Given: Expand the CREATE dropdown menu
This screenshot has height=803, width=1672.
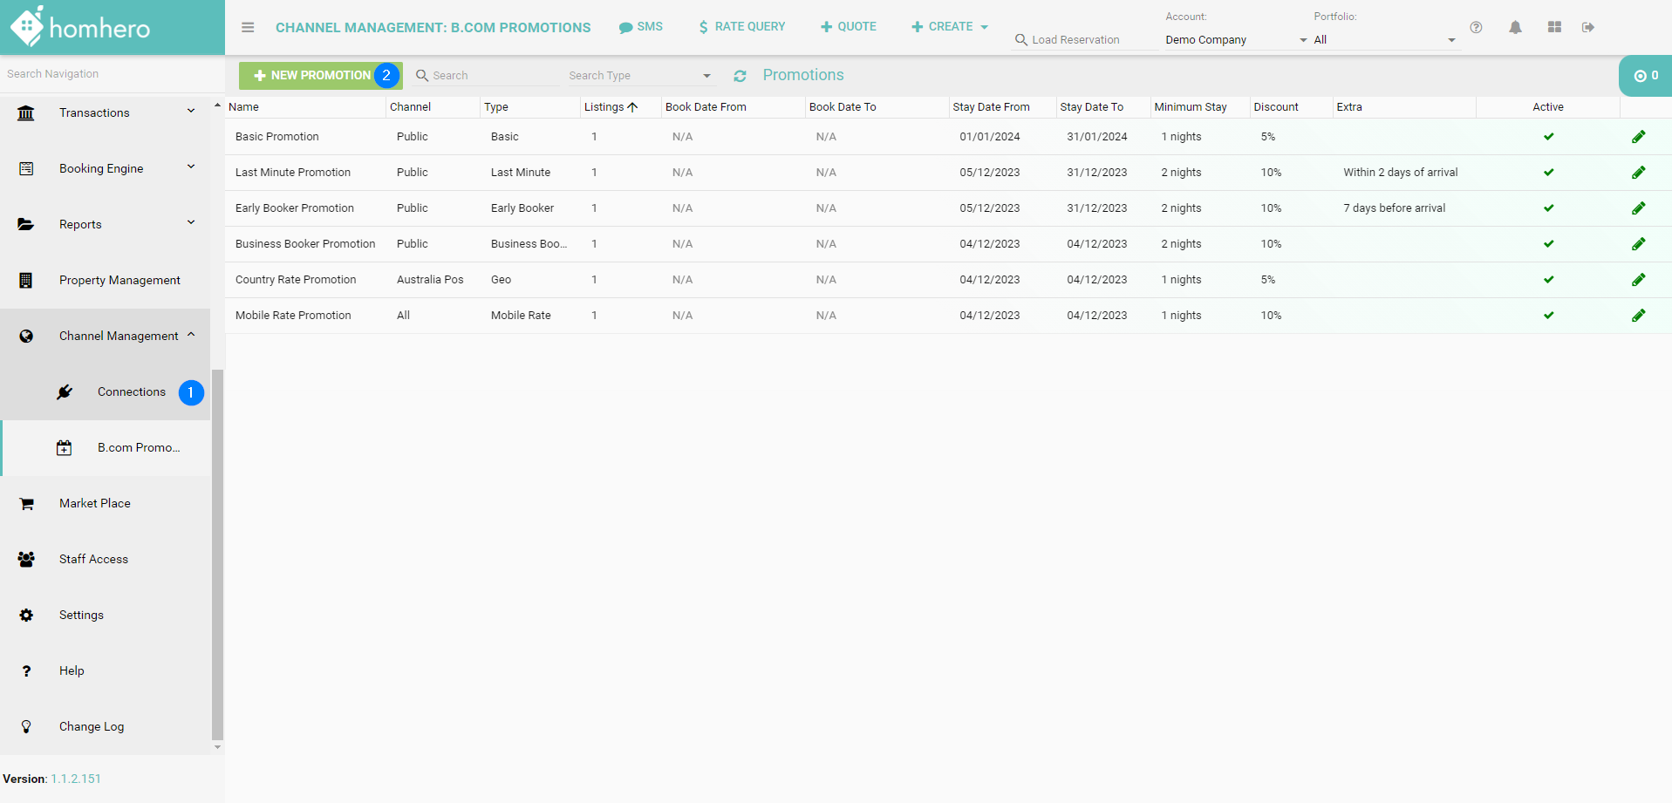Looking at the screenshot, I should [x=950, y=27].
